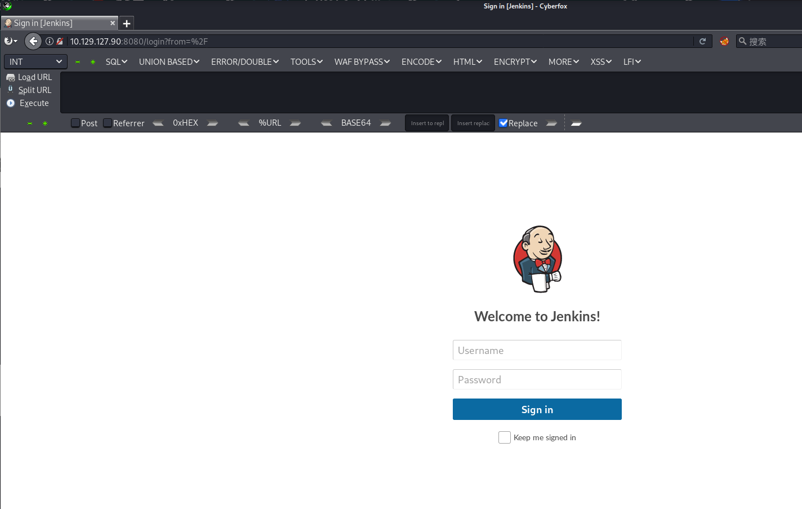Click the browser back arrow button
This screenshot has width=802, height=509.
click(33, 41)
